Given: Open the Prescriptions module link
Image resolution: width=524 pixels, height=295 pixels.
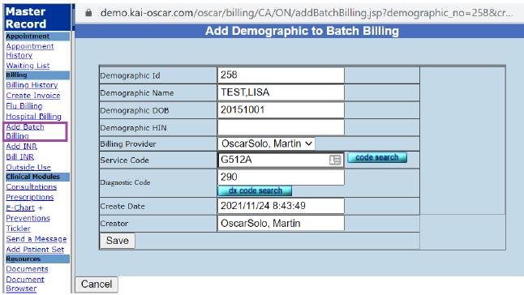Looking at the screenshot, I should click(x=30, y=197).
